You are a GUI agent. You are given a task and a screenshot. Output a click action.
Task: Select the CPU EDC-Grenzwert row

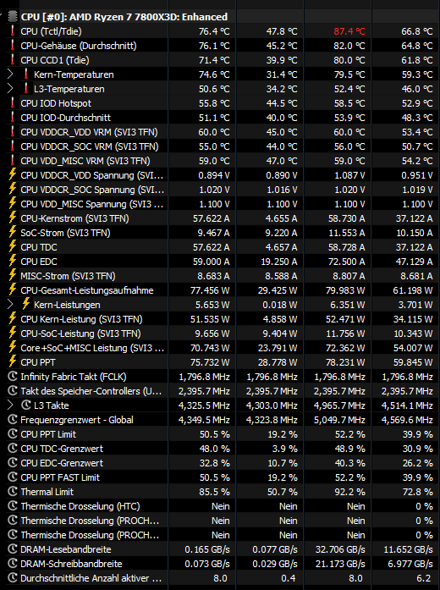click(222, 463)
